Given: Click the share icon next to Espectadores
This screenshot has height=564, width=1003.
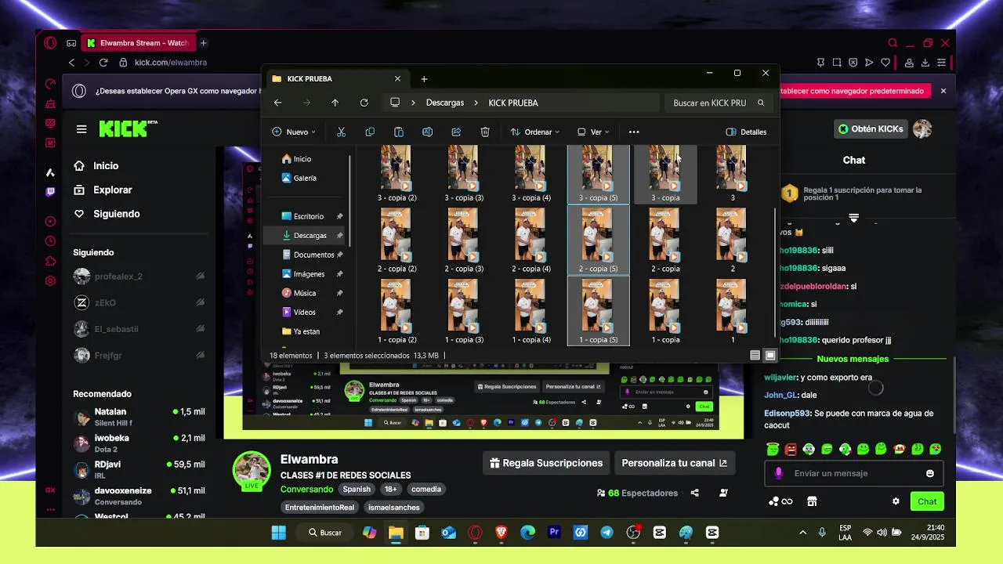Looking at the screenshot, I should tap(694, 493).
